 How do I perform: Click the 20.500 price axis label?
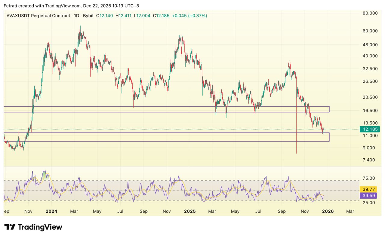click(370, 97)
